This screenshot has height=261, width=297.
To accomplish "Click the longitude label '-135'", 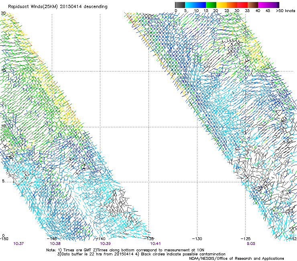I will pyautogui.click(x=149, y=239).
